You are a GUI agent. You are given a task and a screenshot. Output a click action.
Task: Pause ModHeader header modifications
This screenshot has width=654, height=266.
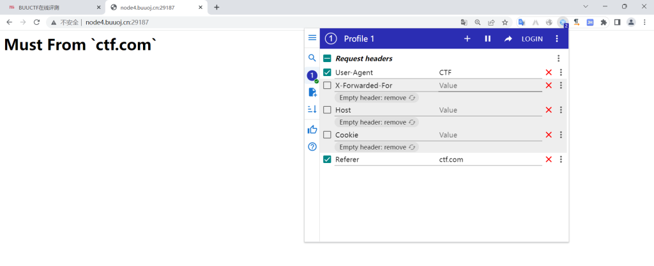488,38
